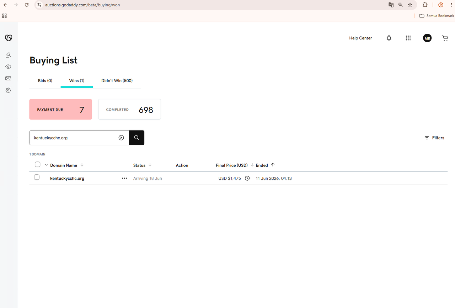Click the browser address bar URL
Viewport: 455px width, 308px height.
(82, 5)
